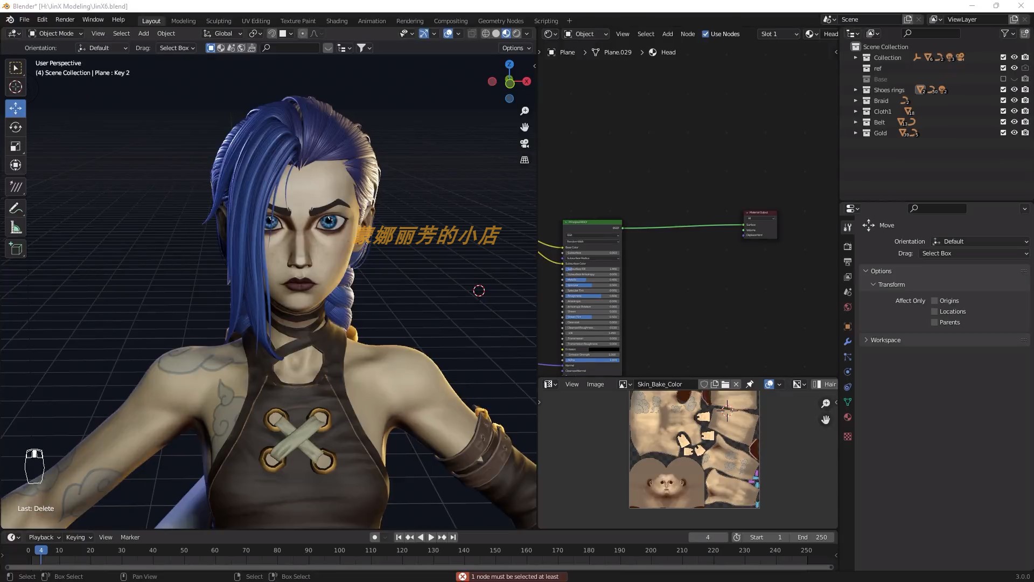Screen dimensions: 1034x582
Task: Open the File menu
Action: pos(24,19)
